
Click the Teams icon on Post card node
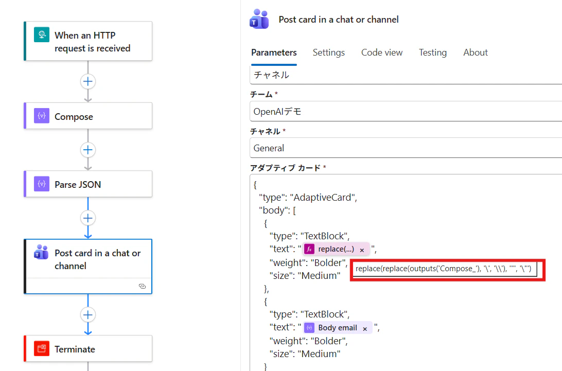[x=41, y=252]
